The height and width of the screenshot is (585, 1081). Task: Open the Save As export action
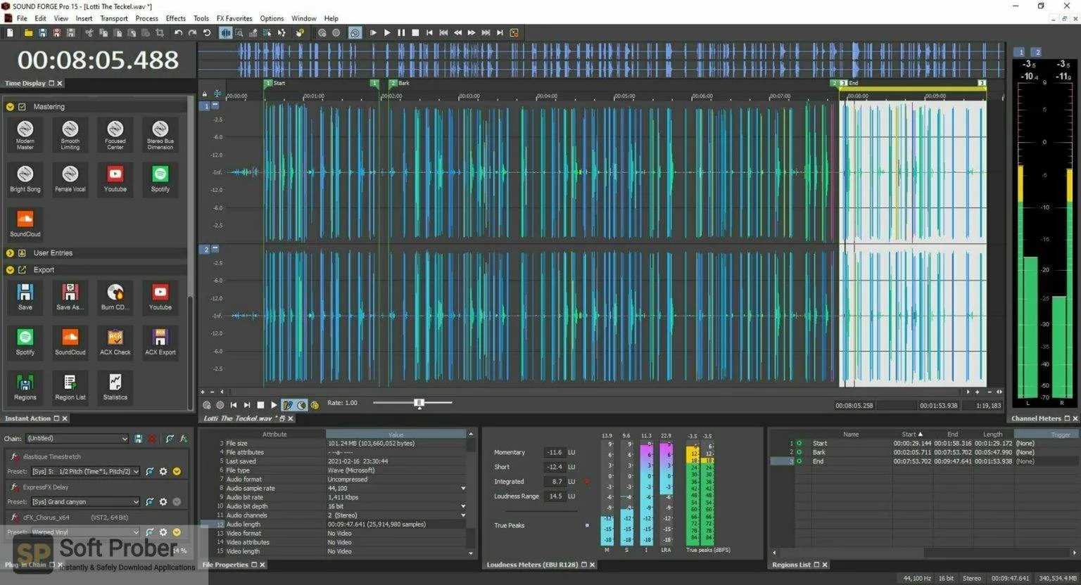[70, 297]
